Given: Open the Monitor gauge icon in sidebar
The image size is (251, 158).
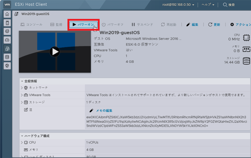Looking at the screenshot, I should click(x=7, y=40).
